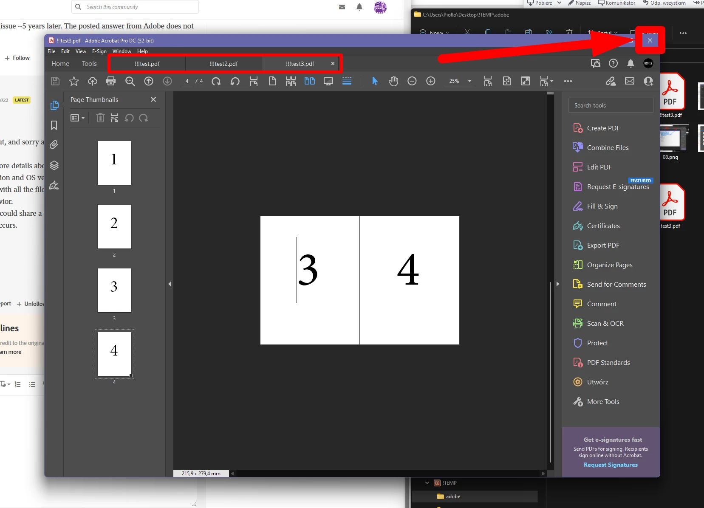The width and height of the screenshot is (704, 508).
Task: Open the Layers panel icon
Action: (54, 165)
